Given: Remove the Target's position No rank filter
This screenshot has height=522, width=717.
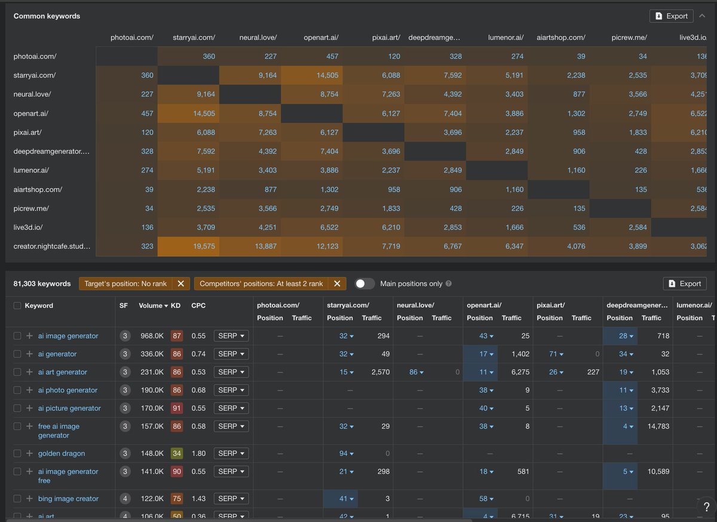Looking at the screenshot, I should [x=180, y=284].
